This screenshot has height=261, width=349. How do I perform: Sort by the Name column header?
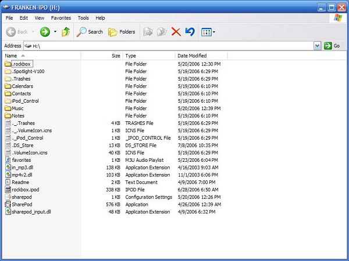point(42,56)
